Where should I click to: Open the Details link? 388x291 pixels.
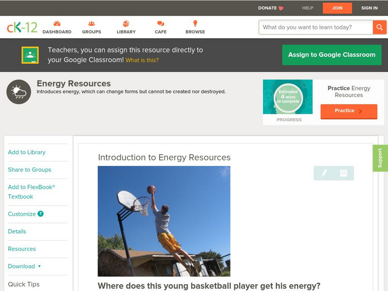pyautogui.click(x=17, y=231)
